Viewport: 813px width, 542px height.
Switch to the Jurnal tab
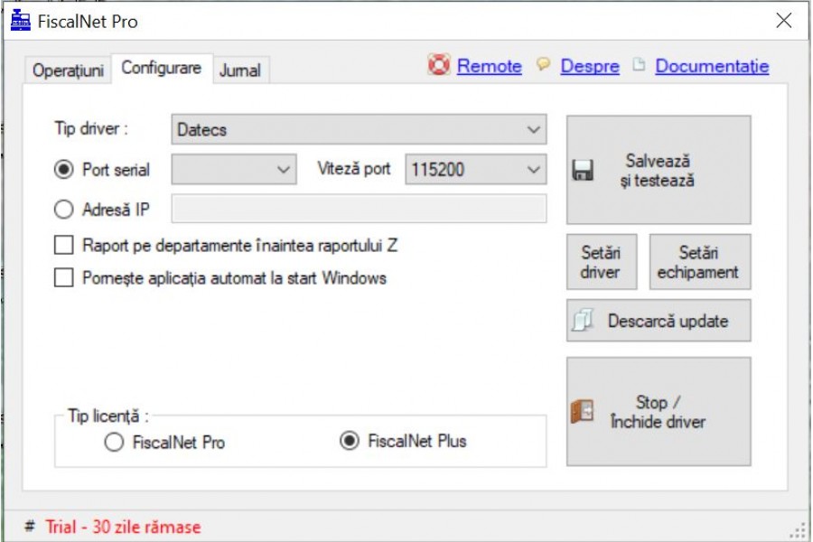pyautogui.click(x=240, y=70)
